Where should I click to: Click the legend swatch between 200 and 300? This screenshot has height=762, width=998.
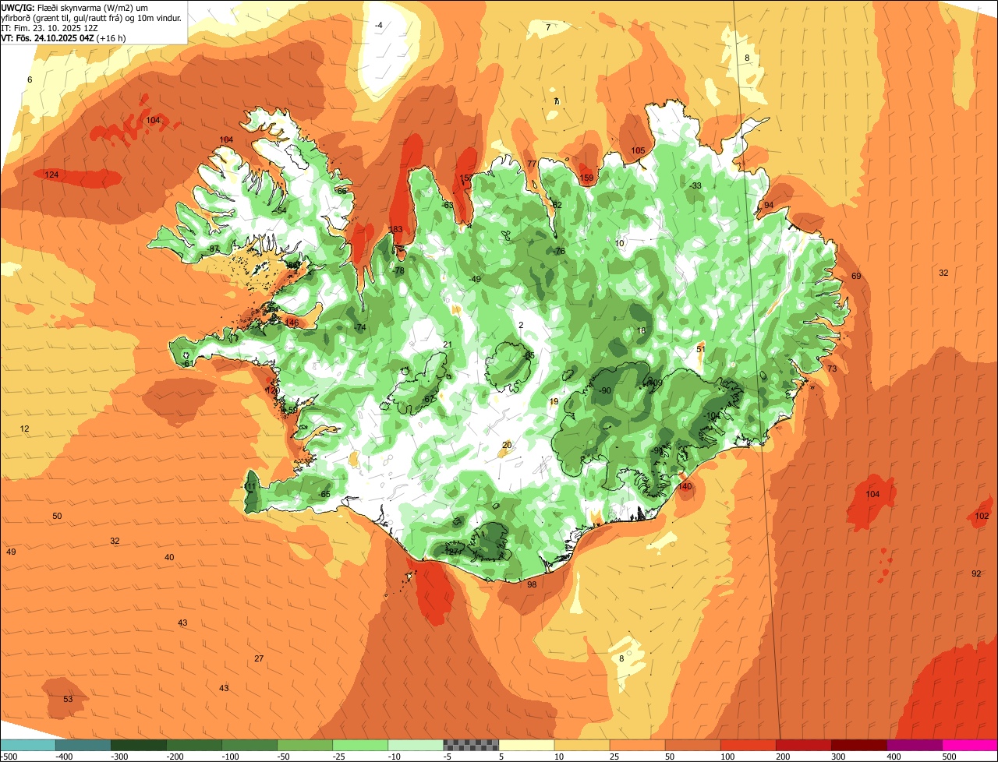[x=803, y=744]
